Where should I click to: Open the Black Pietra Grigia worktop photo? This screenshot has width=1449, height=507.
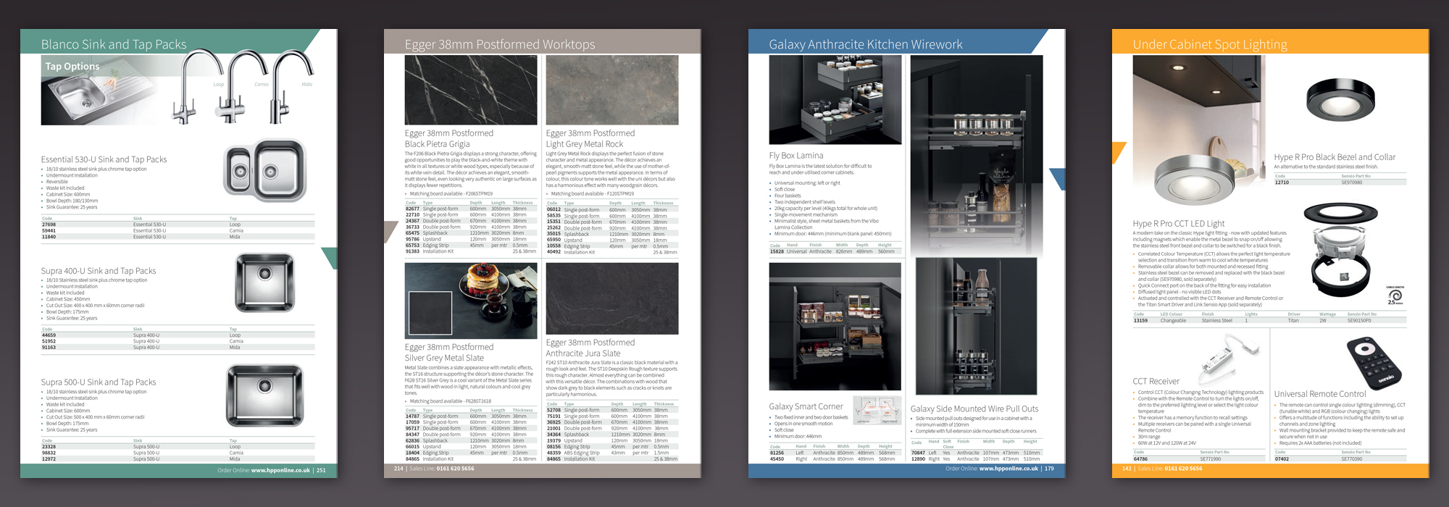471,90
